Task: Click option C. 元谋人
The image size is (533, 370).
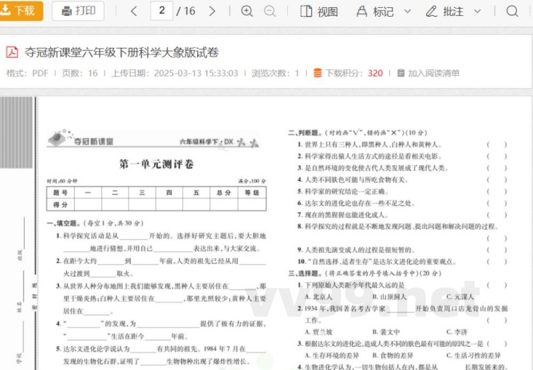Action: (460, 297)
